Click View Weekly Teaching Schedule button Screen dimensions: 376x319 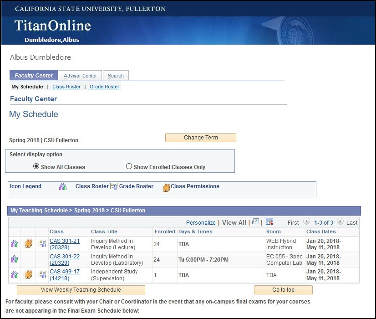[x=81, y=290]
